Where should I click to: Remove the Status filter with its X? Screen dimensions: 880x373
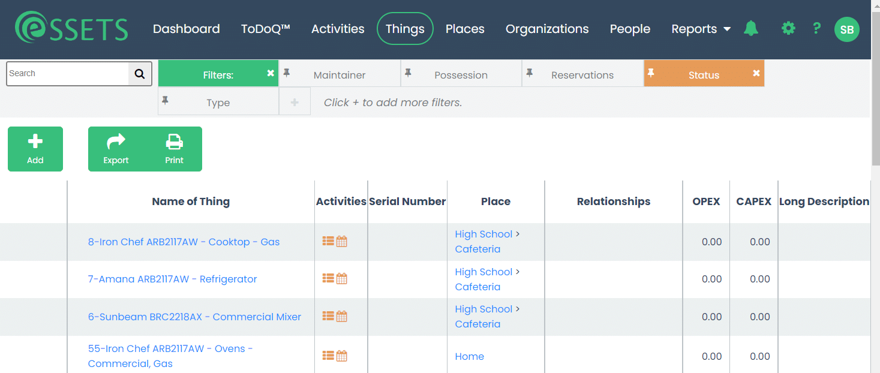(x=756, y=73)
